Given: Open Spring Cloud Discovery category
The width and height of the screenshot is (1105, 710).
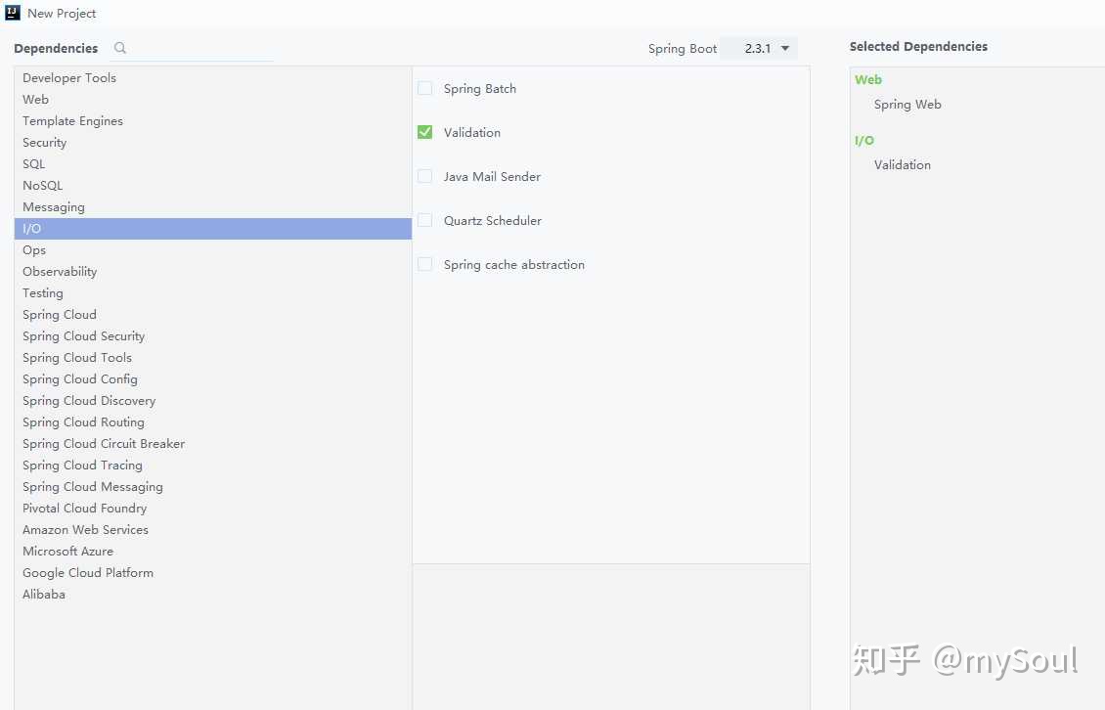Looking at the screenshot, I should pos(213,401).
